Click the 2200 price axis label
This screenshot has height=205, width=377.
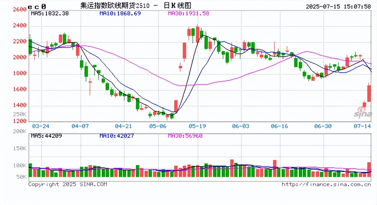pos(19,42)
